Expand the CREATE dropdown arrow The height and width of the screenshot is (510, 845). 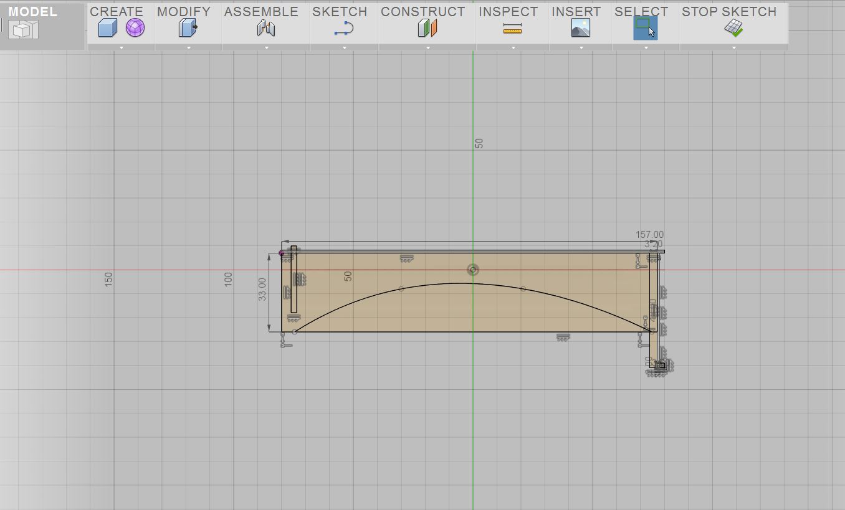122,47
